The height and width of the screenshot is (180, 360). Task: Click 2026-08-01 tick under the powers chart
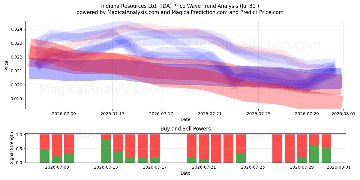(339, 167)
